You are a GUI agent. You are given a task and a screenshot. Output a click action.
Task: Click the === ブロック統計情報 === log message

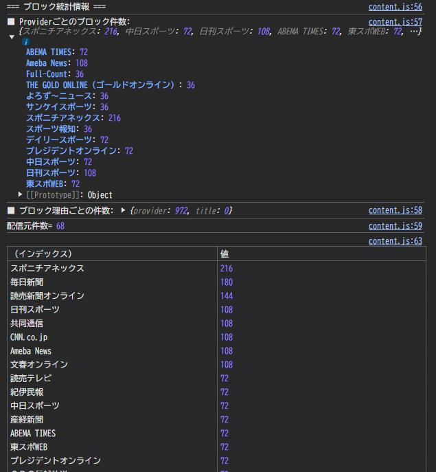pos(56,7)
